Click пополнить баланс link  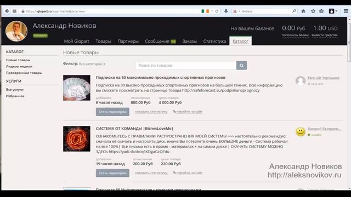coord(295,35)
